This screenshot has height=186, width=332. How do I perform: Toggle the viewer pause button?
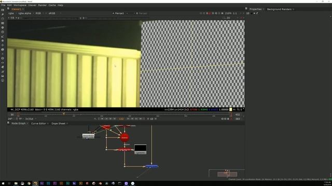click(x=222, y=13)
